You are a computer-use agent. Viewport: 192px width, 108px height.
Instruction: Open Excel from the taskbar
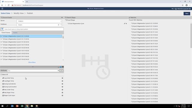click(x=22, y=106)
